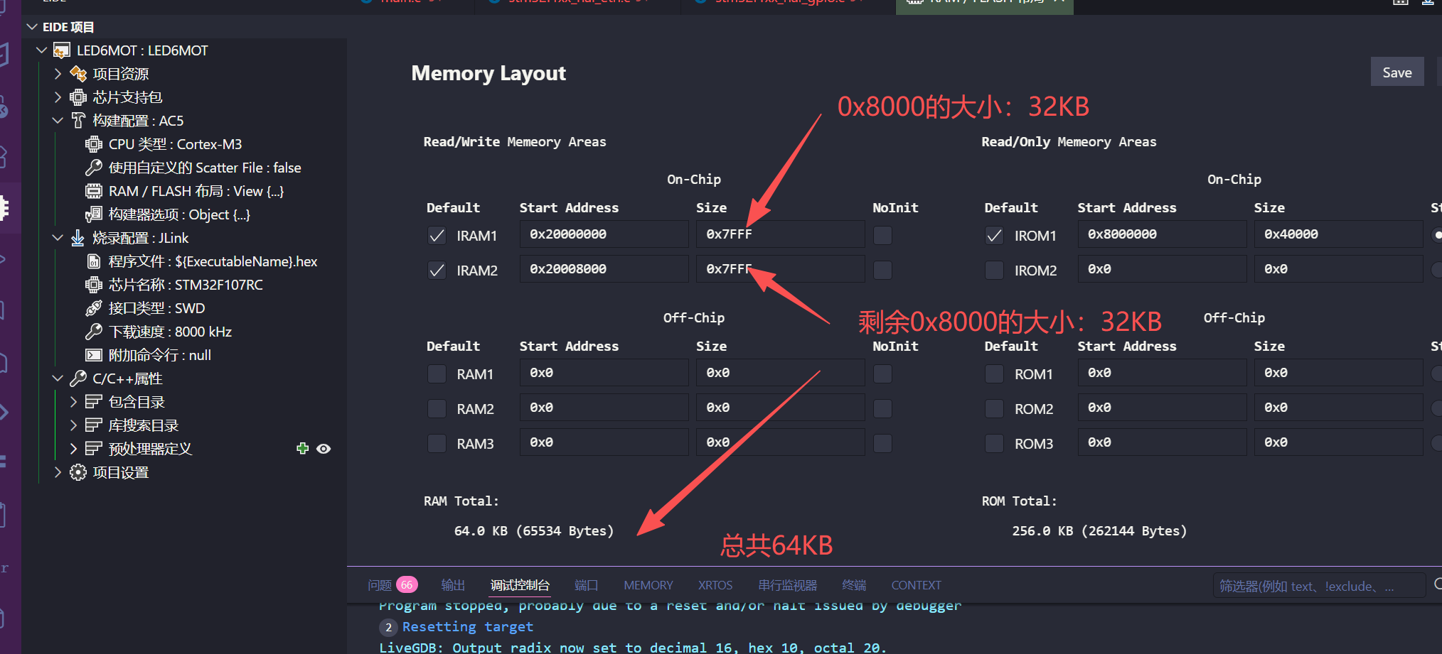Show preprocessor definitions via eye icon
1442x654 pixels.
click(x=324, y=449)
